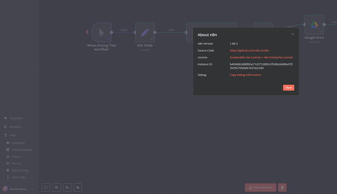The image size is (337, 194).
Task: Open the Sustainable Use License link
Action: click(245, 58)
